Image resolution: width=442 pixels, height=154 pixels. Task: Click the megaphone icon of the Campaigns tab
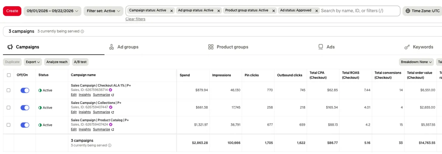pyautogui.click(x=10, y=47)
